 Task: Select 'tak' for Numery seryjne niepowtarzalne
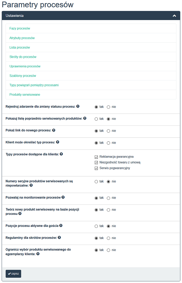pos(96,182)
